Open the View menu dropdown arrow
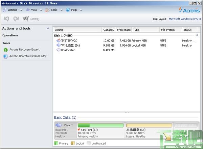The height and width of the screenshot is (149, 203). tap(41, 10)
